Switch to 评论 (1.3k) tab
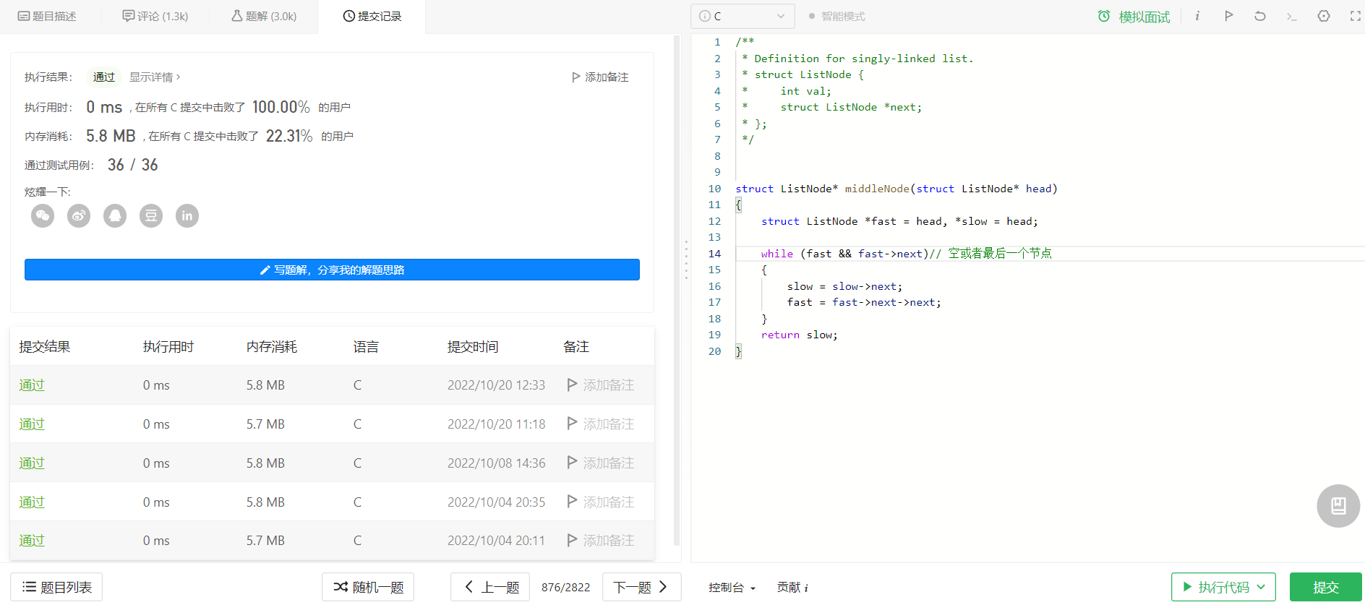 [155, 16]
